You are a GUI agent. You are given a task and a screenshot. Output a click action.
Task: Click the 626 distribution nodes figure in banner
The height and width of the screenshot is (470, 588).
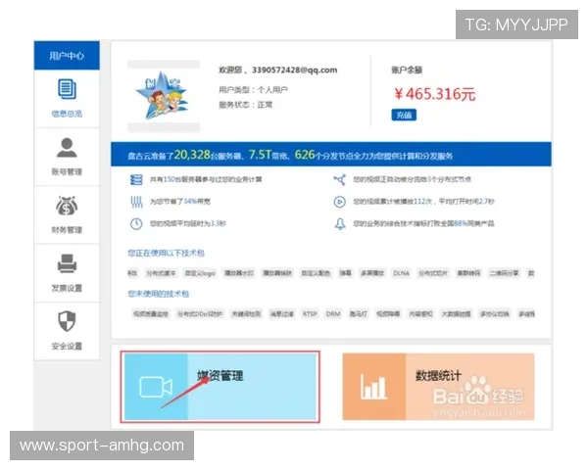tap(305, 155)
